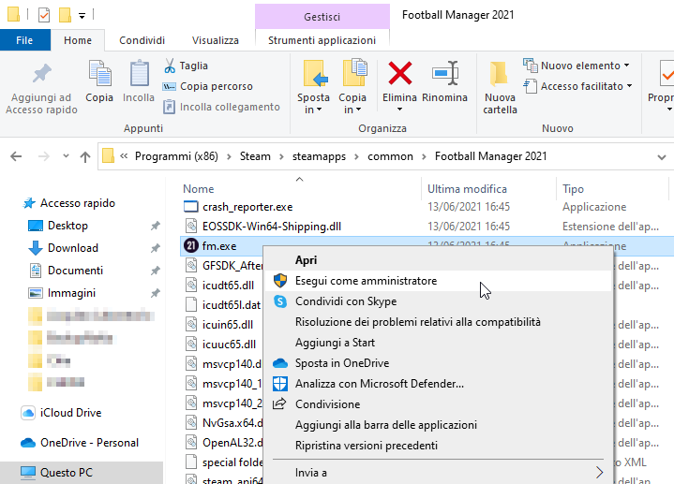The image size is (674, 484).
Task: Click the Gestisci contextual tab header
Action: 322,17
